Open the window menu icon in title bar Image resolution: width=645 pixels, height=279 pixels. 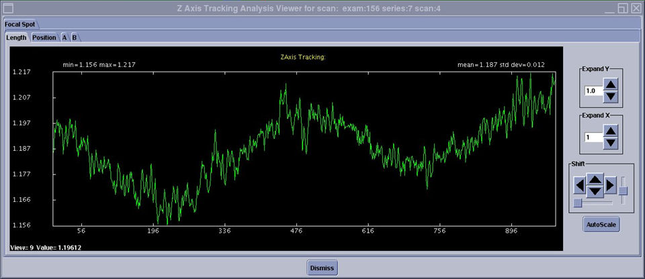[x=9, y=8]
